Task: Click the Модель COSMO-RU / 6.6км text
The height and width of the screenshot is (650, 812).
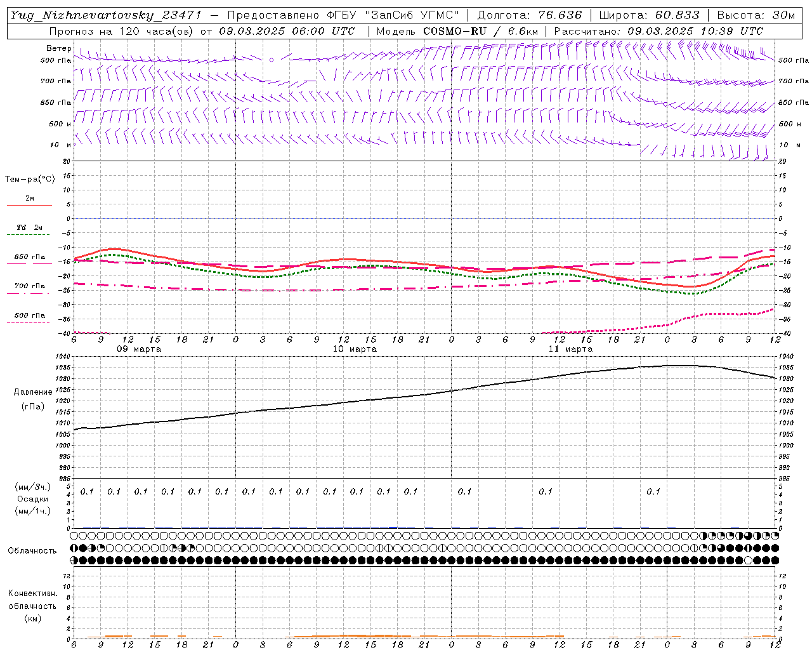Action: 457,31
